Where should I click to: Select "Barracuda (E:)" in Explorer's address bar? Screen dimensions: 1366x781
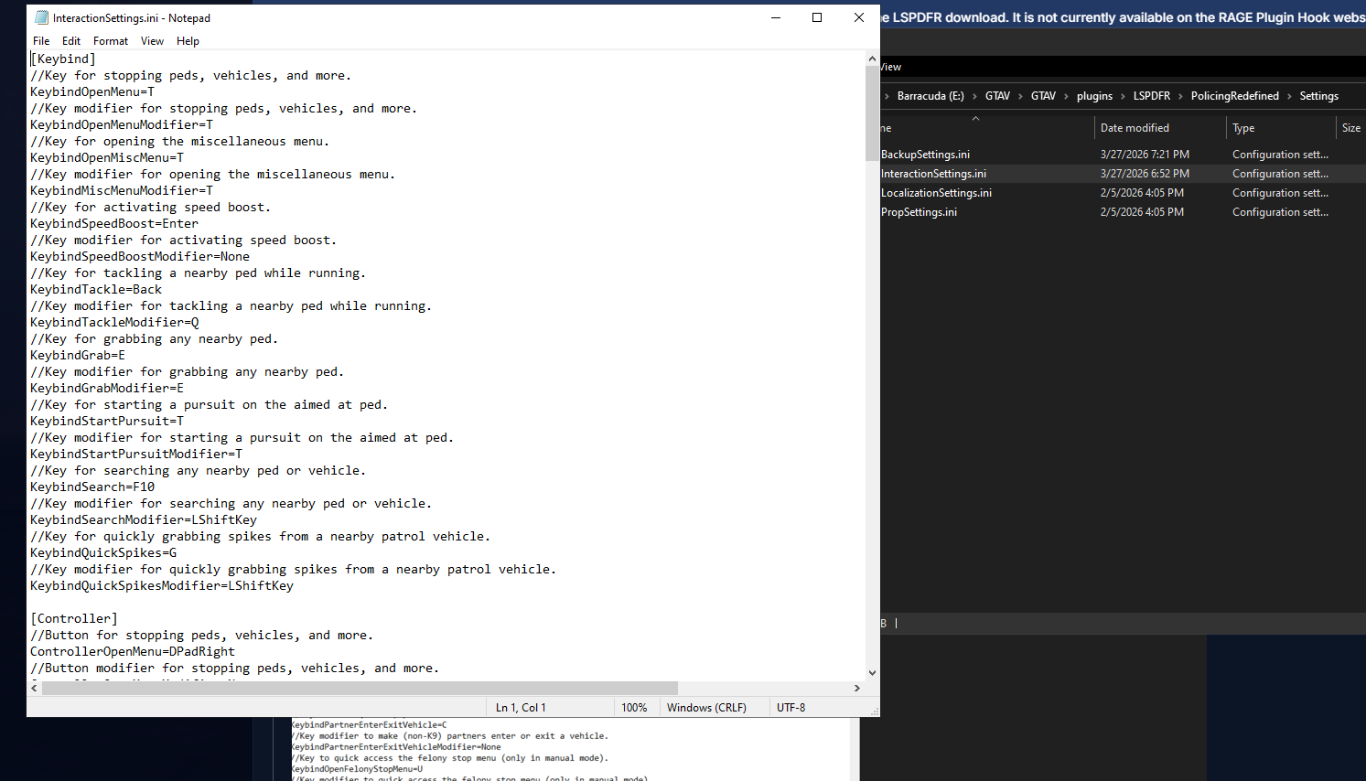pos(930,96)
